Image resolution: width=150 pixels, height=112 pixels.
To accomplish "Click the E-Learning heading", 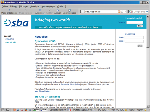I will click(130, 34).
